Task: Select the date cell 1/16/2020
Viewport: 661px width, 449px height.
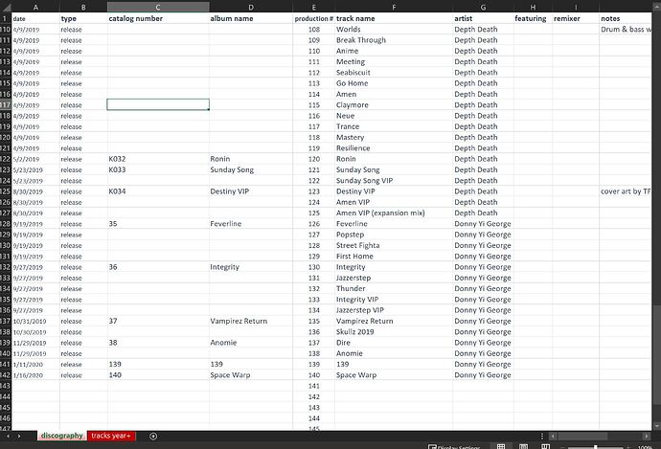Action: coord(35,375)
